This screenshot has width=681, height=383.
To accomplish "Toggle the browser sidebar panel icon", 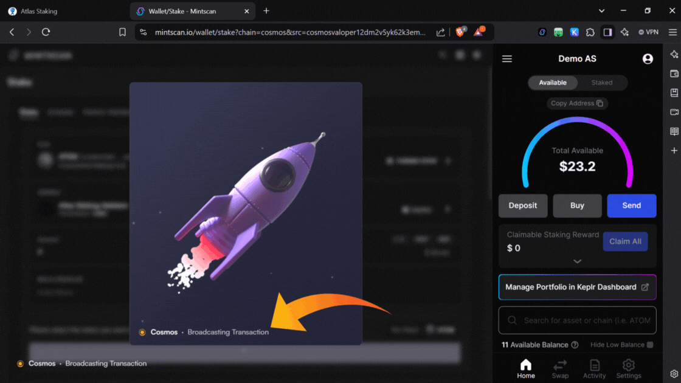I will [607, 32].
